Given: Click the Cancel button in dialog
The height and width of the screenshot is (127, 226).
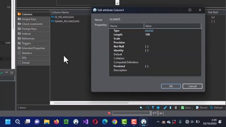Looking at the screenshot, I should coord(192,86).
